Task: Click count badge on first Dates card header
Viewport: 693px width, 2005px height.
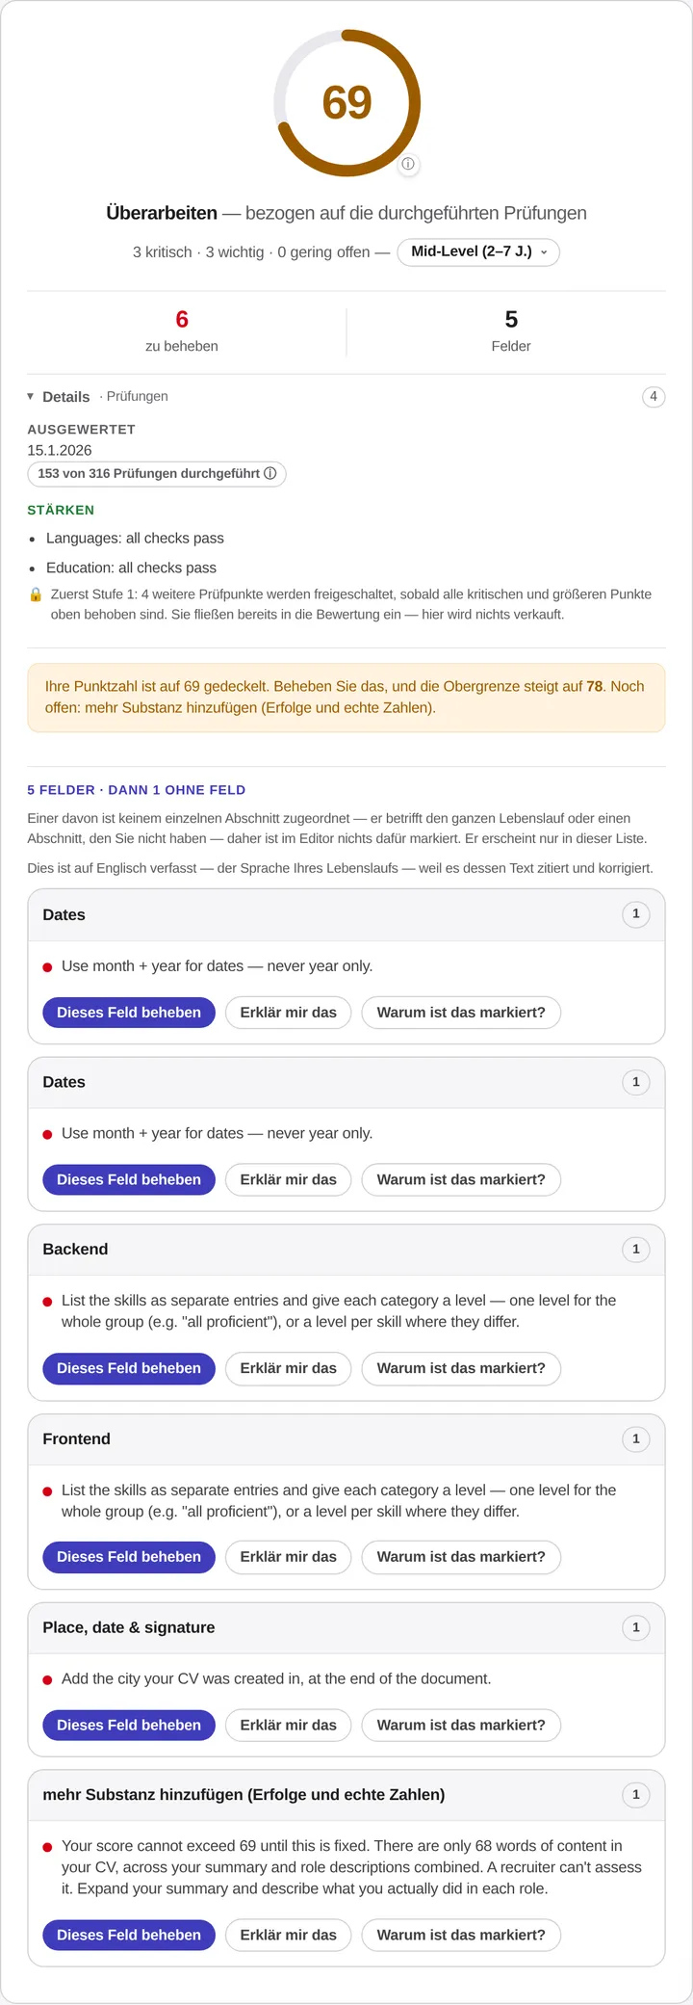Action: 635,913
